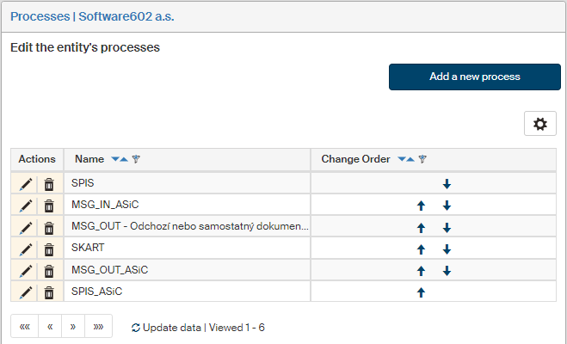Image resolution: width=567 pixels, height=344 pixels.
Task: Move SPIS_ASiC process up in order
Action: pyautogui.click(x=421, y=292)
